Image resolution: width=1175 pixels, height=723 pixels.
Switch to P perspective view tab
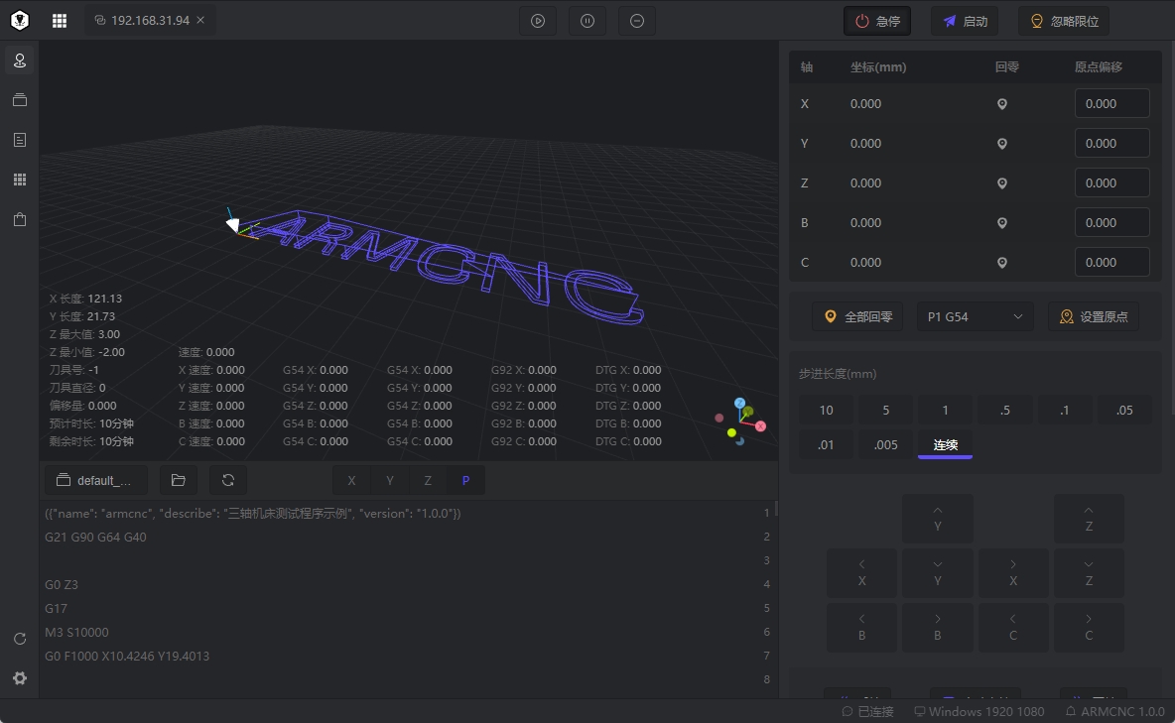tap(466, 480)
